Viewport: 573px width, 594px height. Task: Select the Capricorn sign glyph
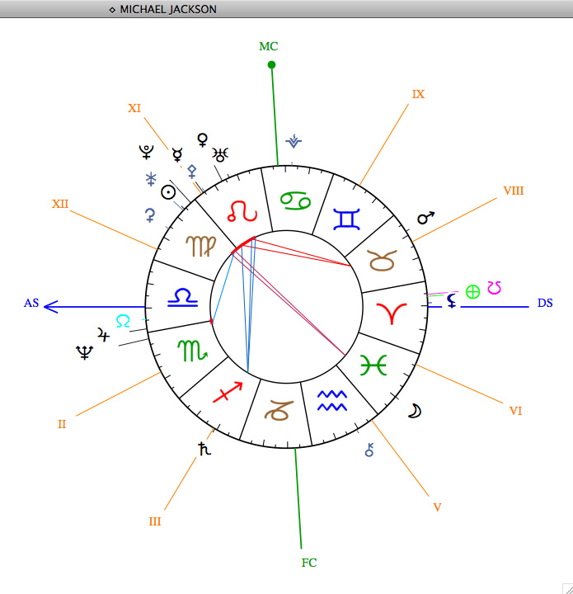tap(279, 410)
